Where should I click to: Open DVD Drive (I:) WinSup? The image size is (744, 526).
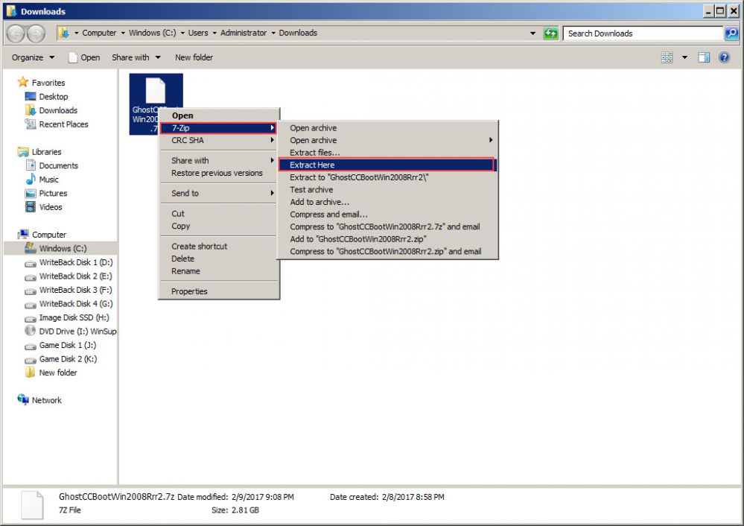point(77,331)
